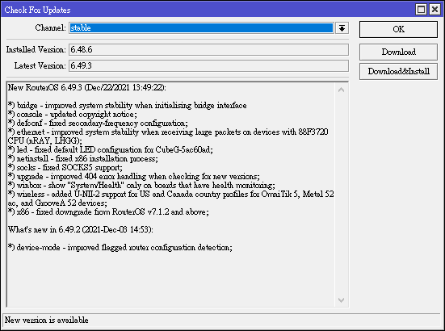Click the winbox System/Health line
445x331 pixels.
pyautogui.click(x=141, y=185)
